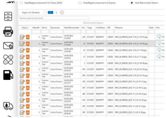Sort by the KM column header
166x118 pixels.
109,27
